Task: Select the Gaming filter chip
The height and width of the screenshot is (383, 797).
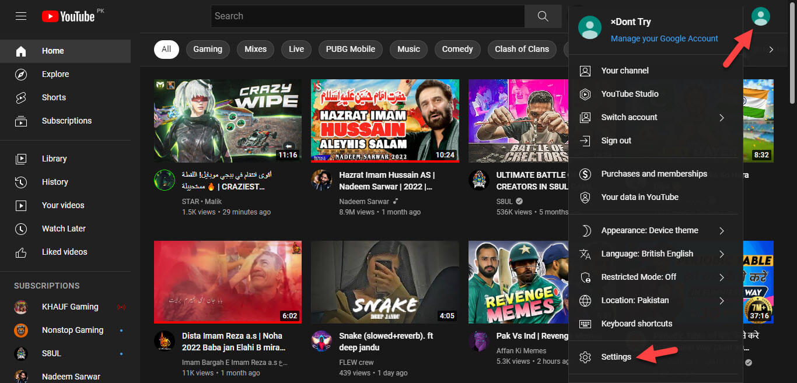Action: tap(208, 49)
